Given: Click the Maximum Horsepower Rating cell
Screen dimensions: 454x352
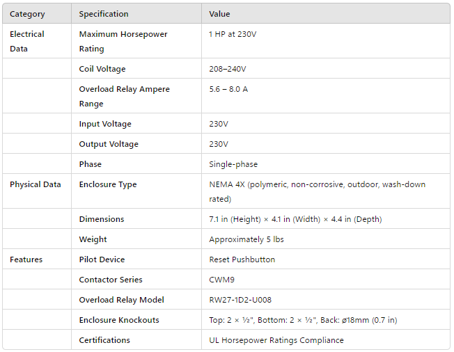Looking at the screenshot, I should coord(123,41).
